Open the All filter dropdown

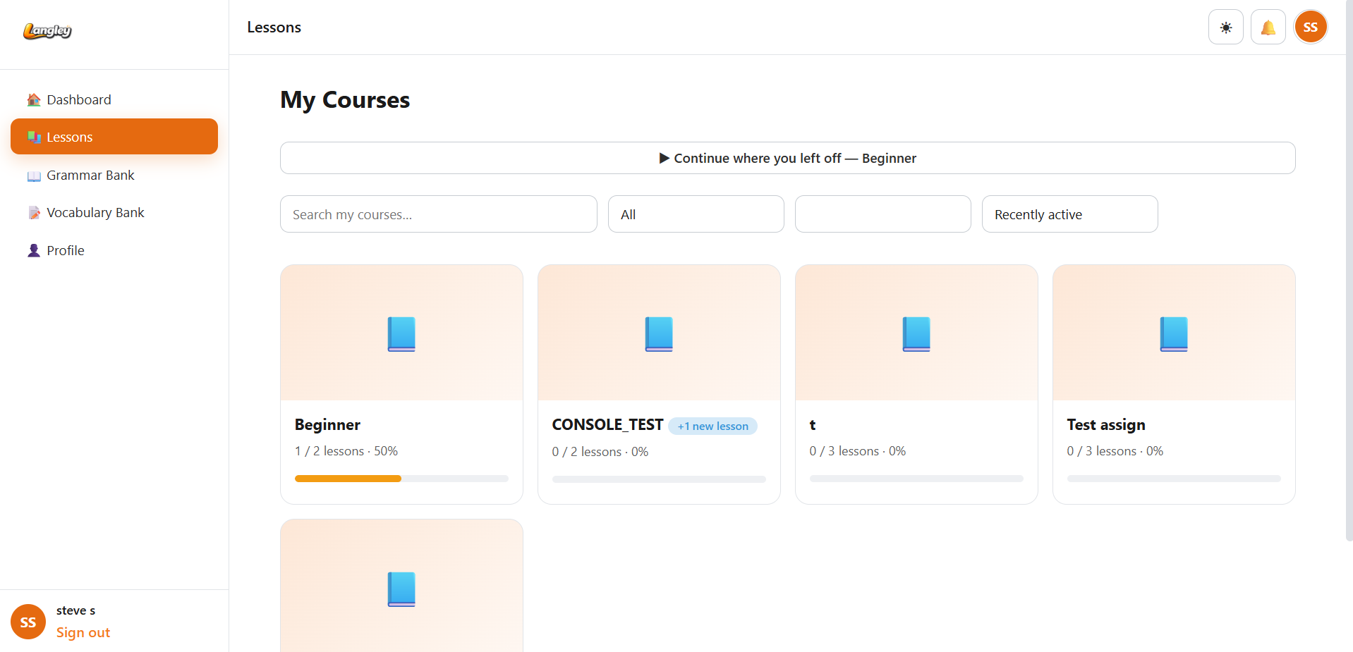[x=696, y=214]
